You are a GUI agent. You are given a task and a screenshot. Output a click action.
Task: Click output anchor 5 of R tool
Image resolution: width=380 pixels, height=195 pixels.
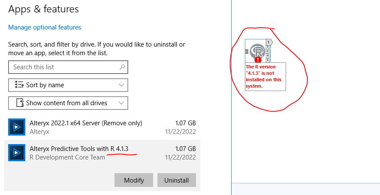(268, 60)
